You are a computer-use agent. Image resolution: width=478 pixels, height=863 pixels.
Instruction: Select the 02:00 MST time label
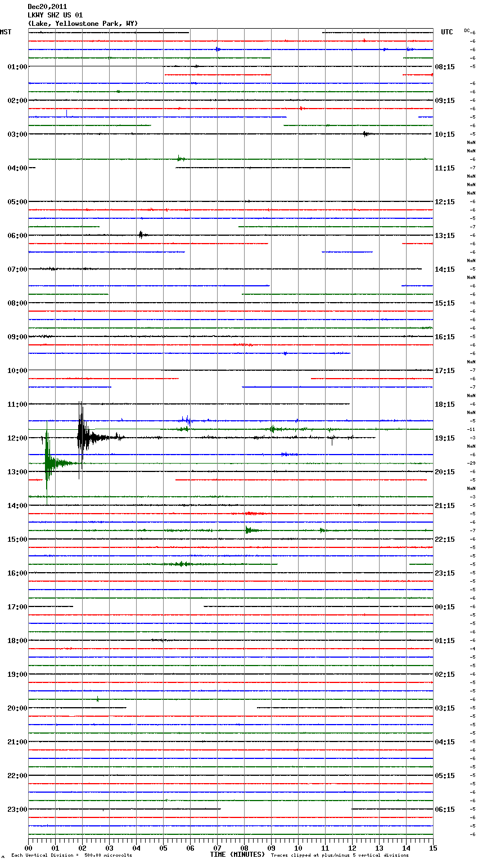pyautogui.click(x=17, y=101)
